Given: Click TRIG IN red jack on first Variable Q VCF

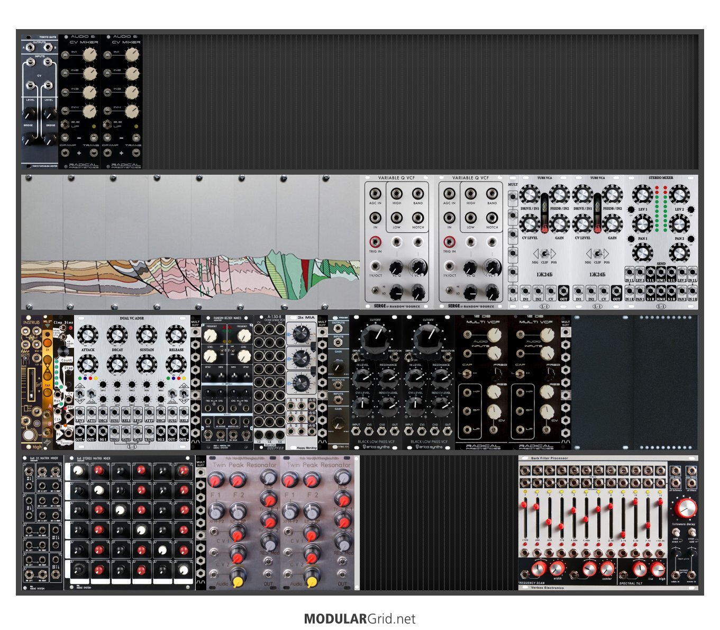Looking at the screenshot, I should 375,242.
